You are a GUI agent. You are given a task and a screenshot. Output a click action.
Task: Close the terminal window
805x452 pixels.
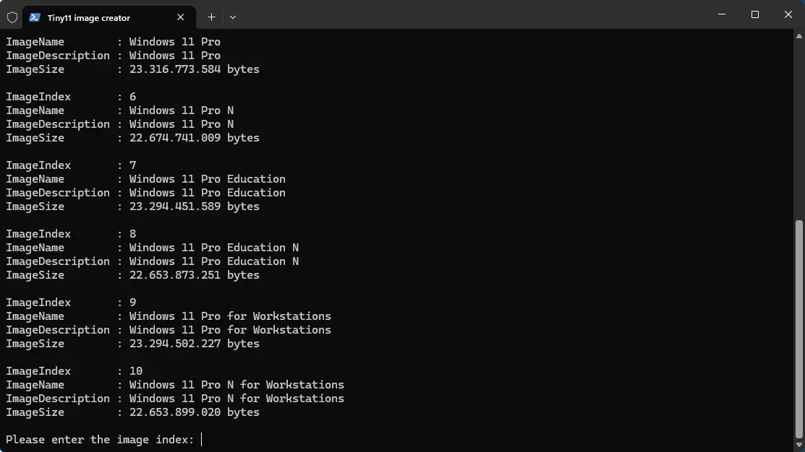(x=788, y=14)
